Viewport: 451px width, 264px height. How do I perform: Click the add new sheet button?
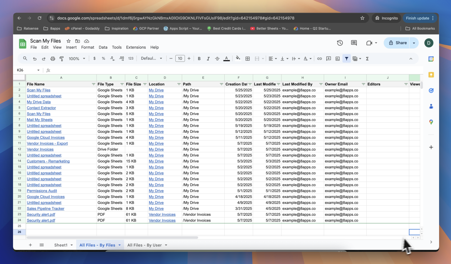30,245
